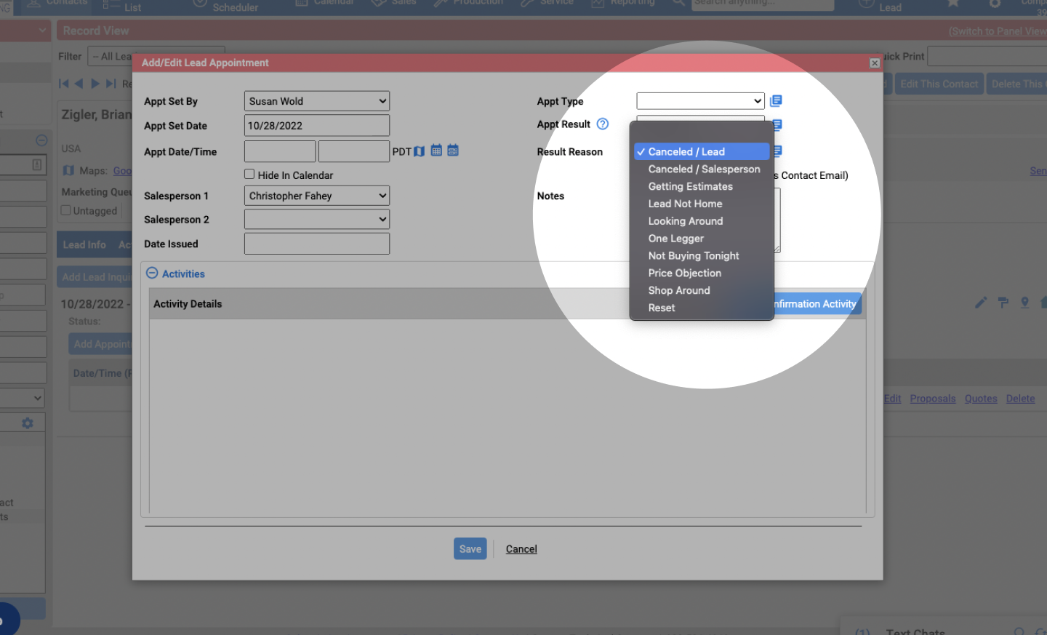Click the Lead Info tab
1047x635 pixels.
[x=84, y=244]
